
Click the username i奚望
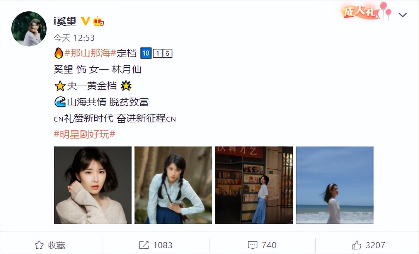(x=65, y=21)
